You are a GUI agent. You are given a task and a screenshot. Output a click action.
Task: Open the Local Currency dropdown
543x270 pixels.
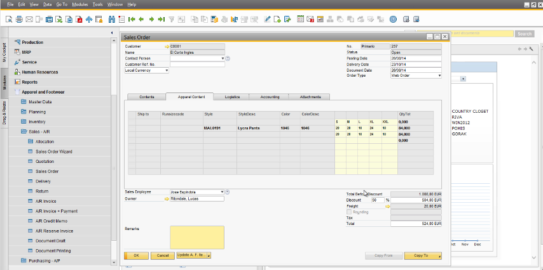(x=167, y=70)
